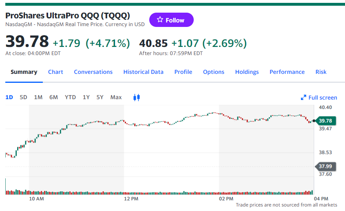Image resolution: width=345 pixels, height=211 pixels.
Task: Open the Conversations tab
Action: click(93, 72)
